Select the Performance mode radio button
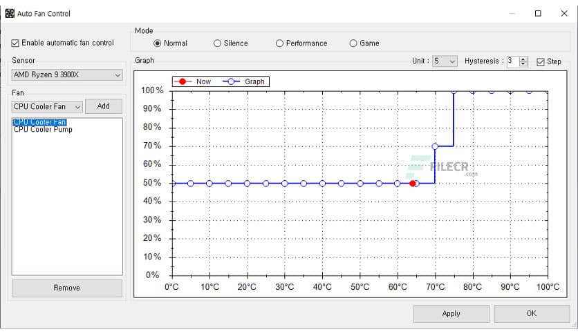 click(x=280, y=43)
